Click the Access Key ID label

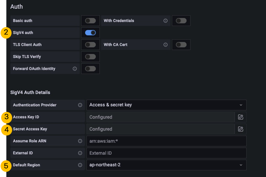pos(26,117)
